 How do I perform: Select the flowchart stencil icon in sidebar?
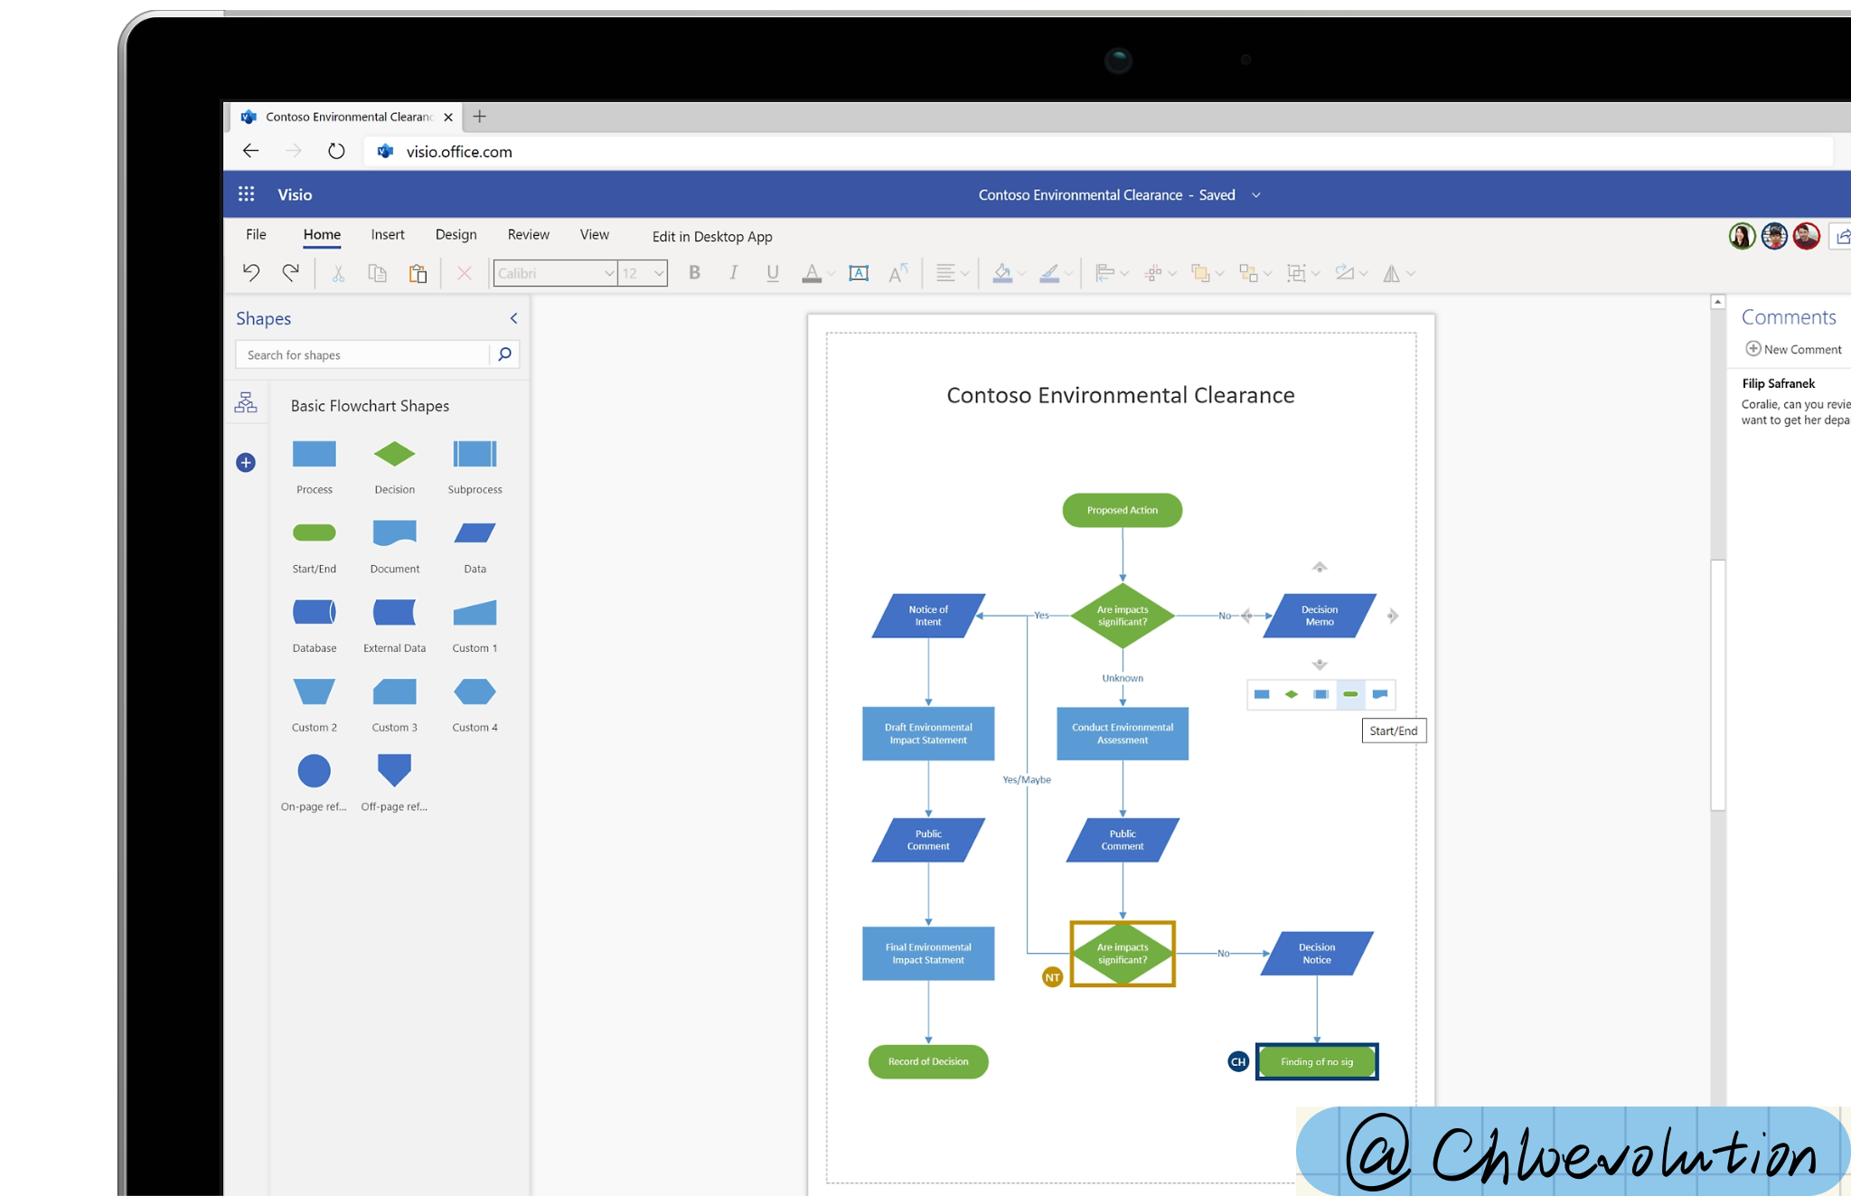[x=246, y=402]
